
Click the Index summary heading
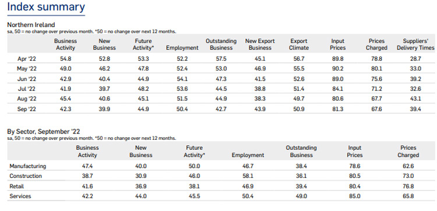point(46,7)
